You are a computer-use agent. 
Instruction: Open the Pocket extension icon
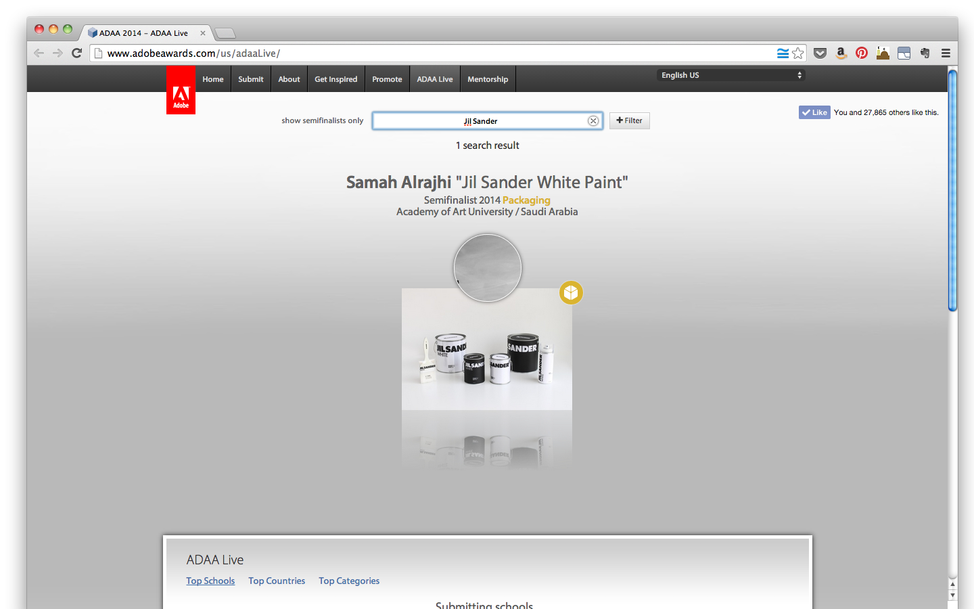[x=820, y=53]
